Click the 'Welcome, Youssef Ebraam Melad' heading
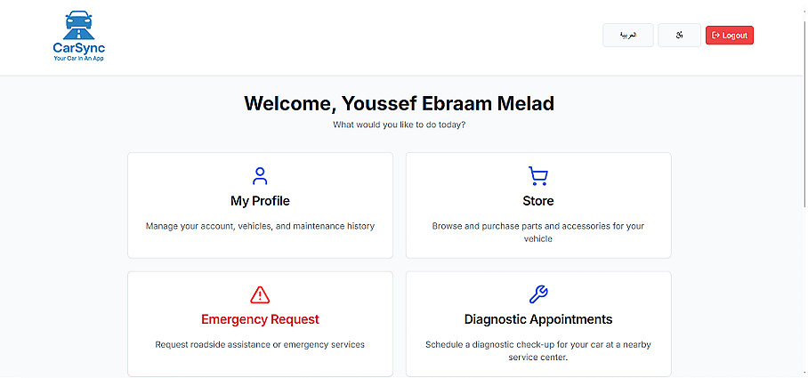Image resolution: width=808 pixels, height=378 pixels. click(x=400, y=103)
